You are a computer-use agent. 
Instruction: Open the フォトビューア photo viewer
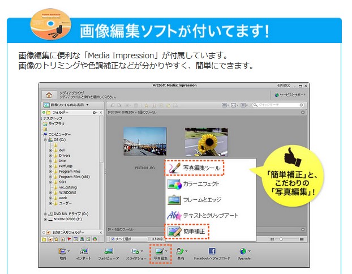(x=109, y=254)
